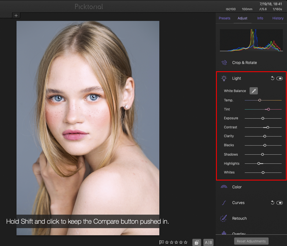Open the Retouch tool
Viewport: 287px width, 246px height.
(x=239, y=218)
